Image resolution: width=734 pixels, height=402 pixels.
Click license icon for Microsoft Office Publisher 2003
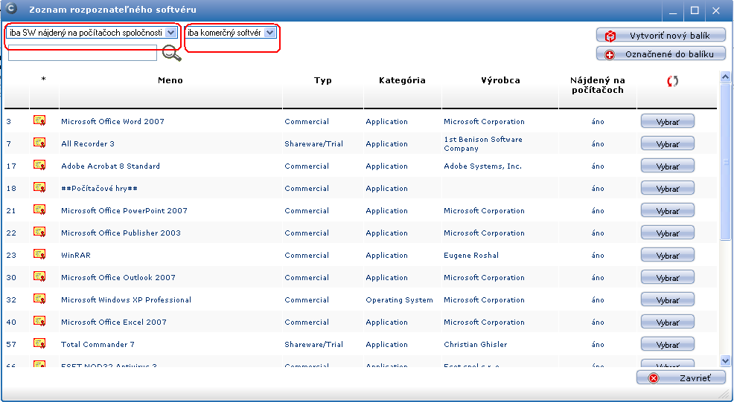pyautogui.click(x=39, y=233)
